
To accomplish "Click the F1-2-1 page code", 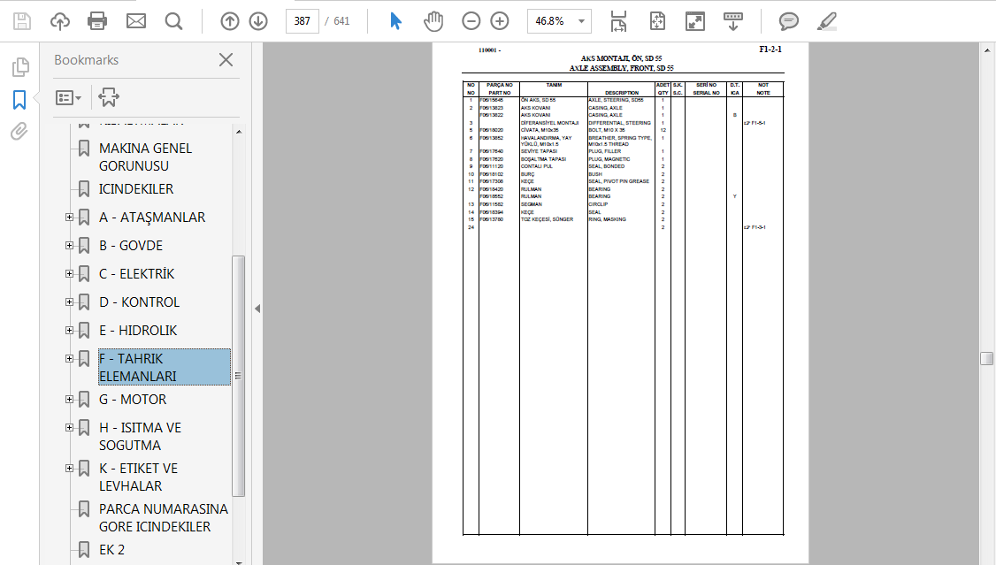I will 770,49.
